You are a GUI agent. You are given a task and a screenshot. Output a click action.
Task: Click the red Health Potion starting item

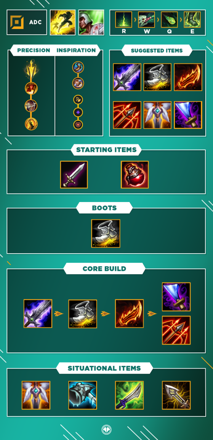(x=135, y=174)
